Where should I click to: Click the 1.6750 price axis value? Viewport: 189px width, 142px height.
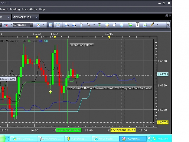162,85
